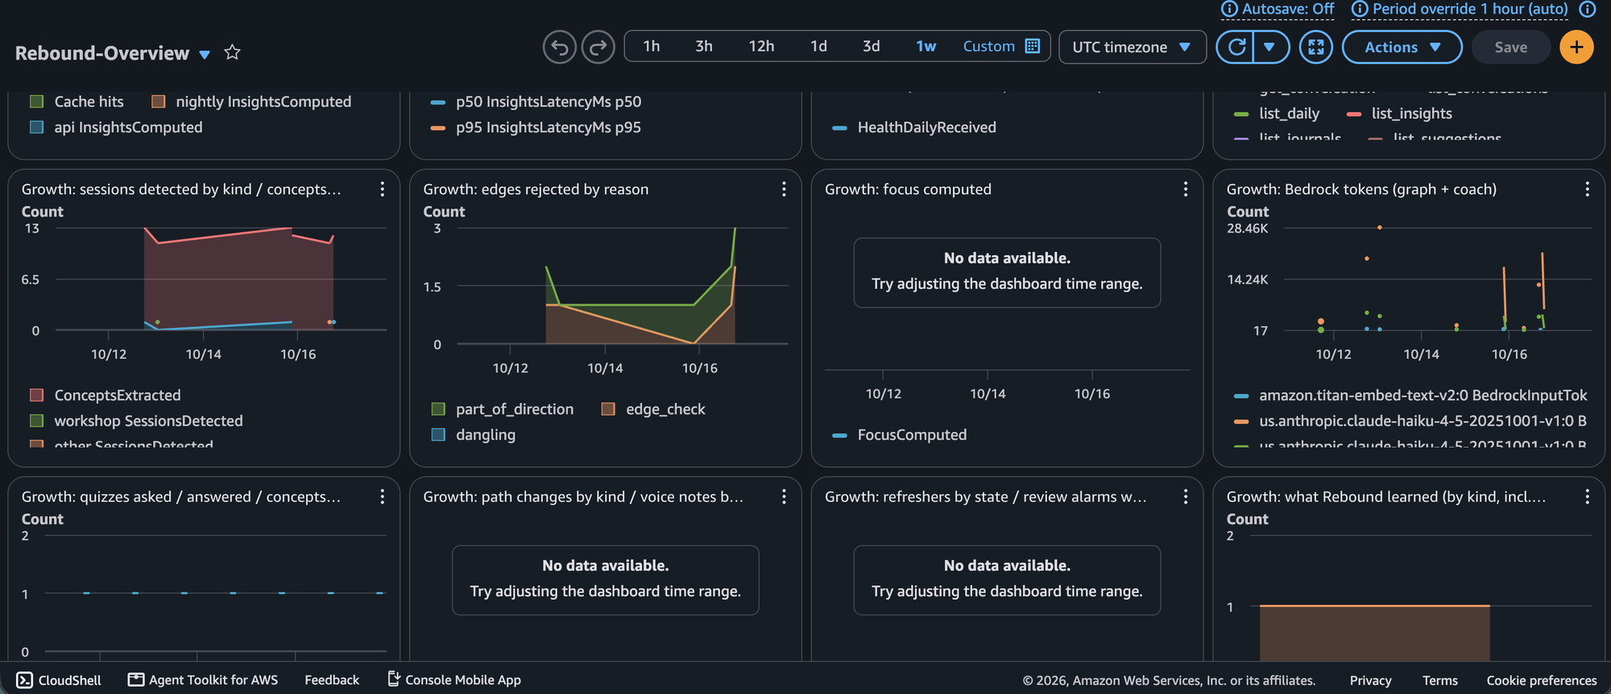The width and height of the screenshot is (1611, 694).
Task: Open widget menu for edges rejected by reason
Action: point(783,189)
